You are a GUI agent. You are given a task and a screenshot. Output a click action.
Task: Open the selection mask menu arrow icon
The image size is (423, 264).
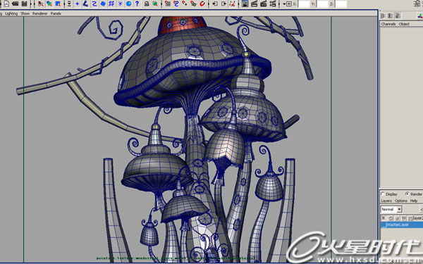coord(69,4)
